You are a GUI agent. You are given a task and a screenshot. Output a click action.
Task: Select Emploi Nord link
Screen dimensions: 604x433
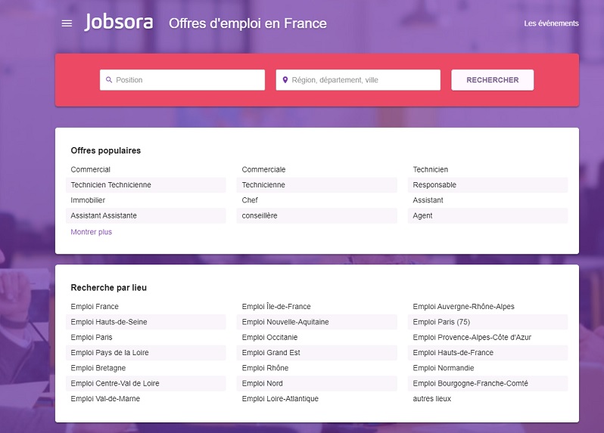(x=263, y=383)
